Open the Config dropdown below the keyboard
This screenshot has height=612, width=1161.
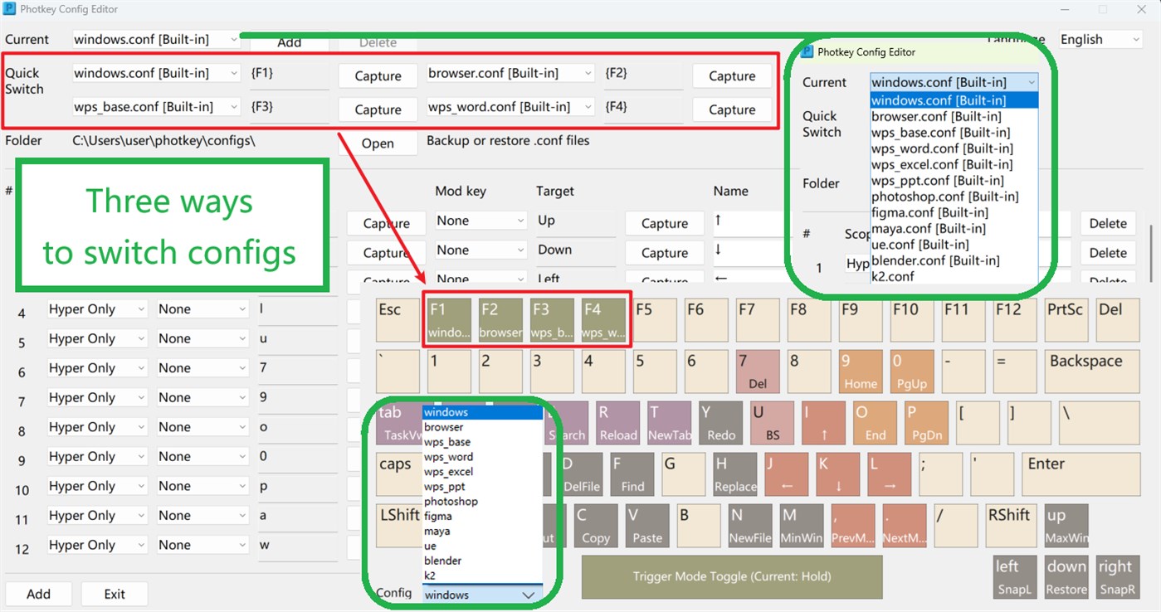point(482,595)
